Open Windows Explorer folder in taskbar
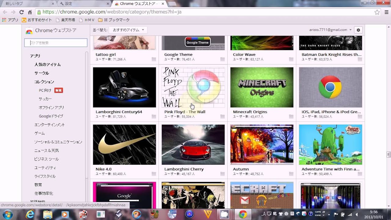The height and width of the screenshot is (220, 391). (x=48, y=215)
